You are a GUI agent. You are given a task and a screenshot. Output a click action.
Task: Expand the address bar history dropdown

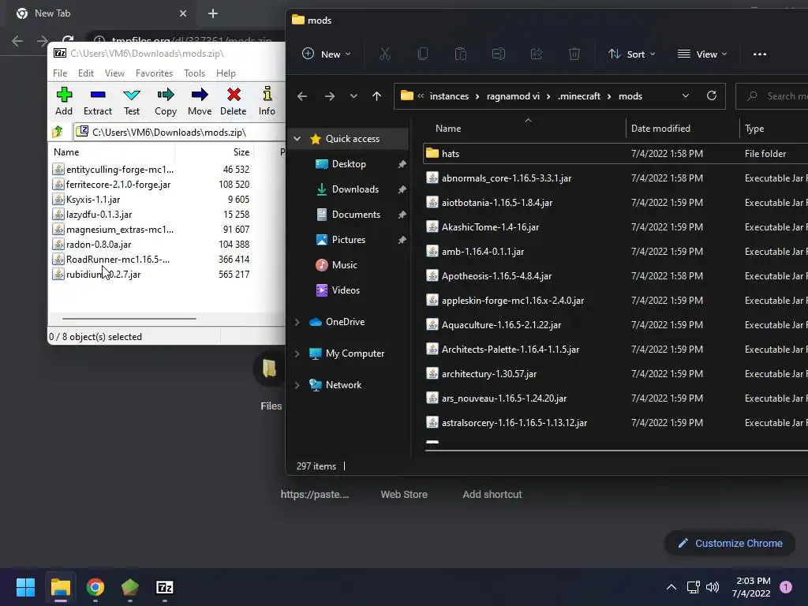coord(686,95)
